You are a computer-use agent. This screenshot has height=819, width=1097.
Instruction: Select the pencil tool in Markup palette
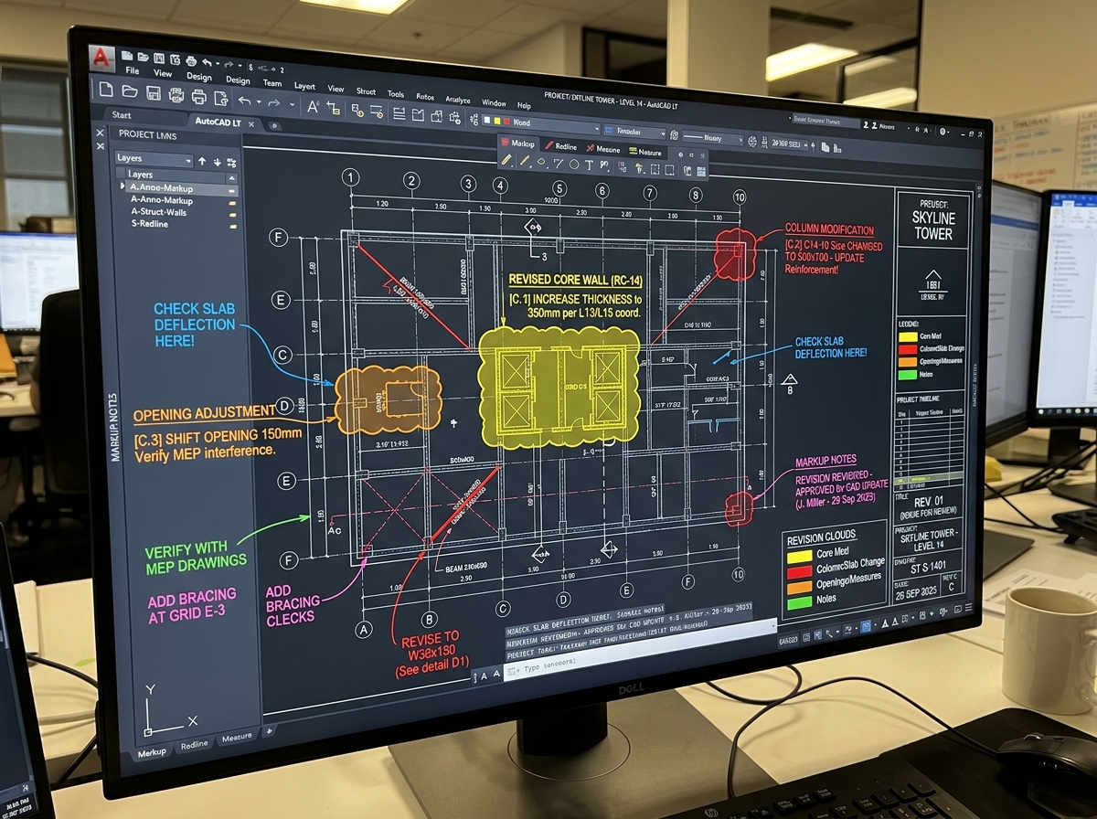[x=506, y=161]
